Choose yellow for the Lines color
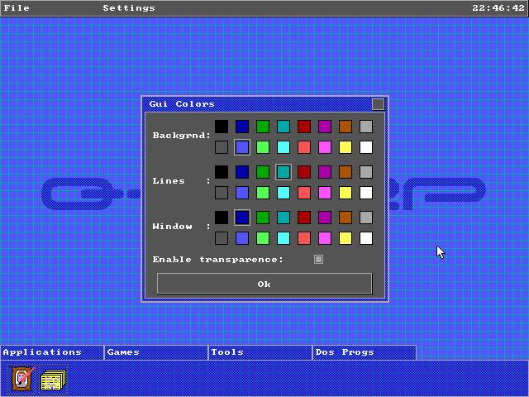Viewport: 529px width, 397px height. click(x=346, y=193)
